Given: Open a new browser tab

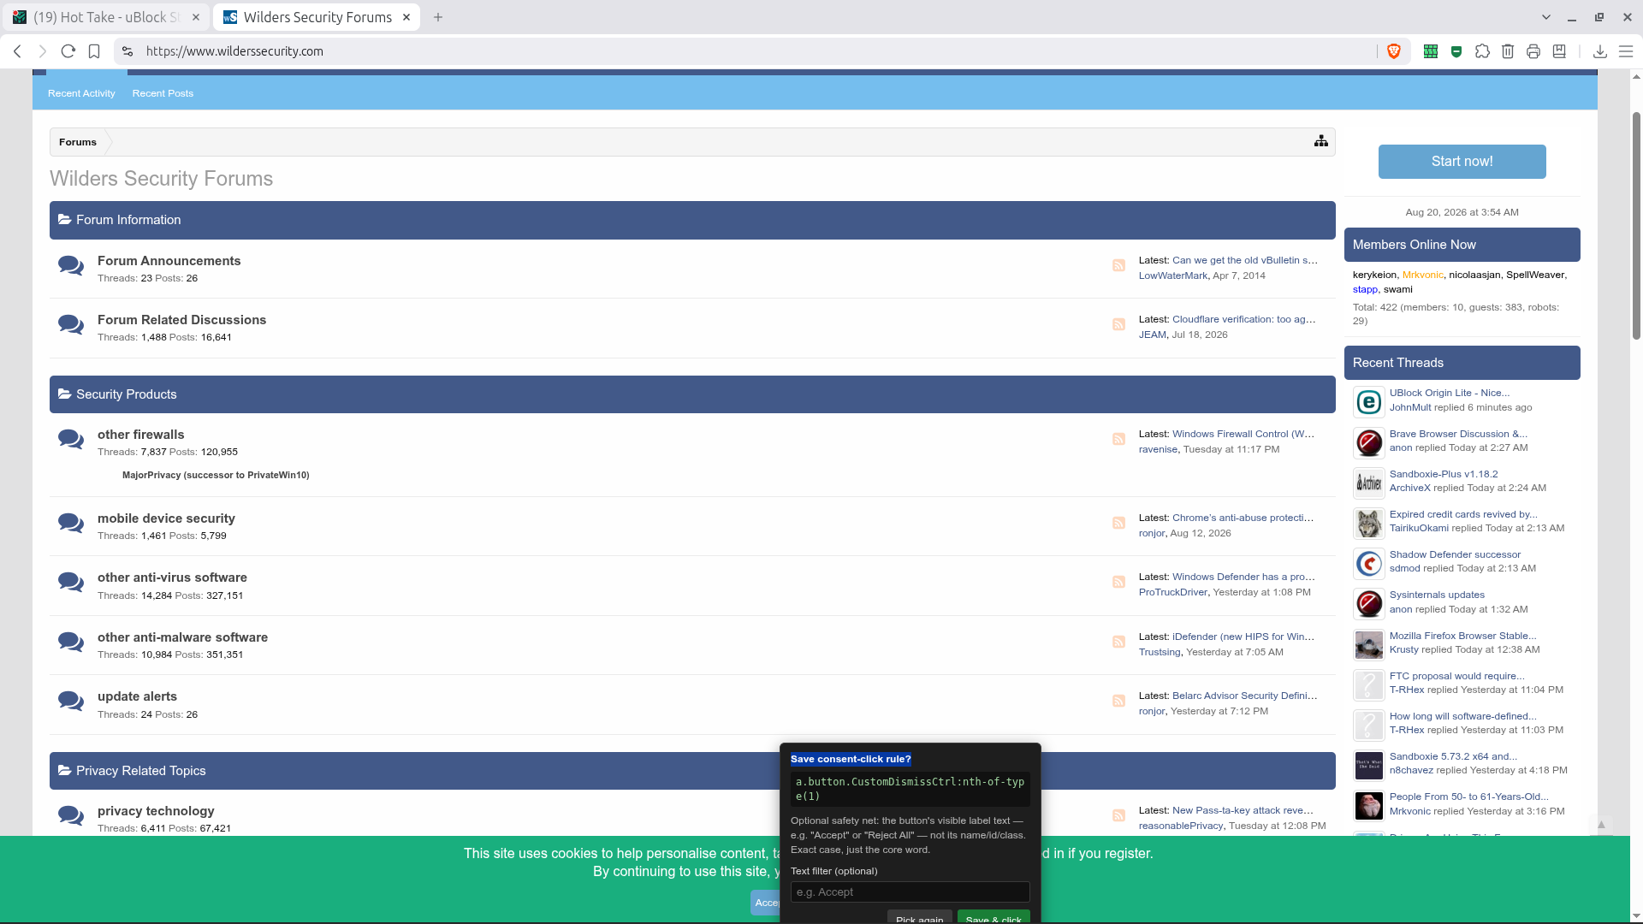Looking at the screenshot, I should click(438, 17).
